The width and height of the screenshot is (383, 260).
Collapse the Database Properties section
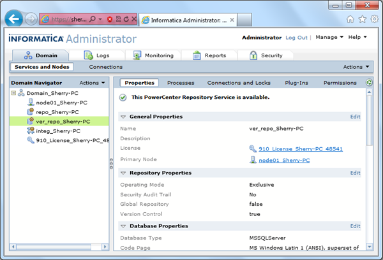pos(123,226)
